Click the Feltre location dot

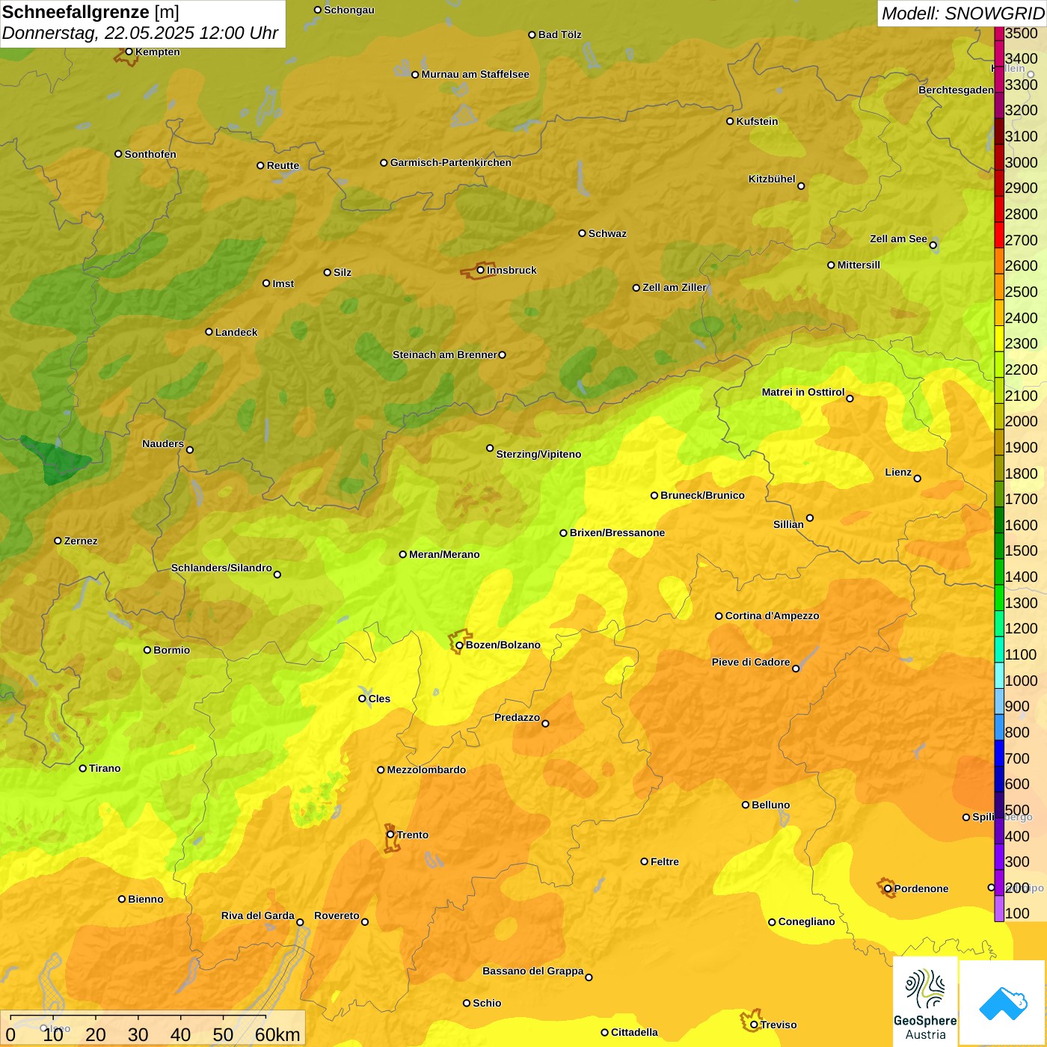(644, 862)
